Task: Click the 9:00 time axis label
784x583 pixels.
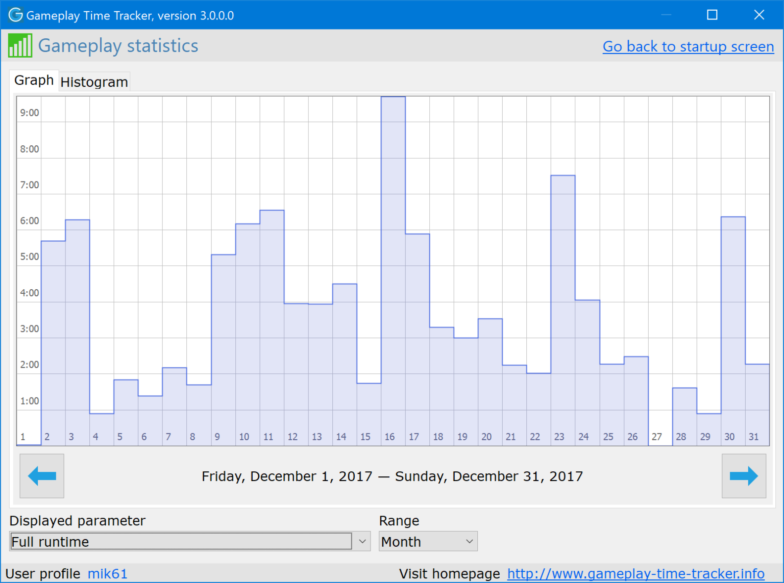Action: coord(30,112)
